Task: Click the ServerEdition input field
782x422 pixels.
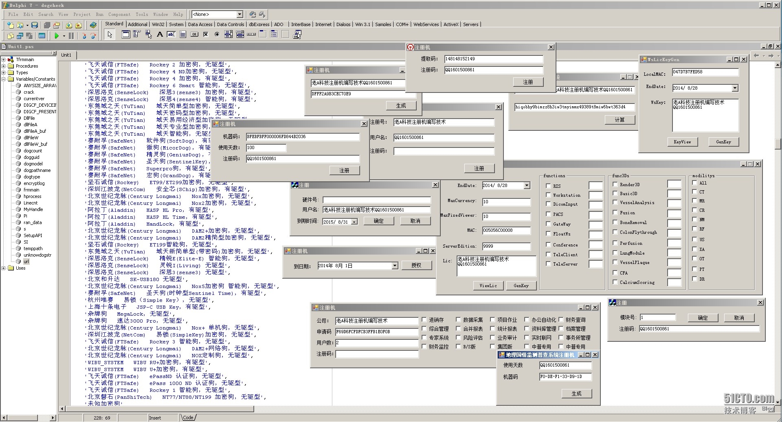Action: pos(506,246)
